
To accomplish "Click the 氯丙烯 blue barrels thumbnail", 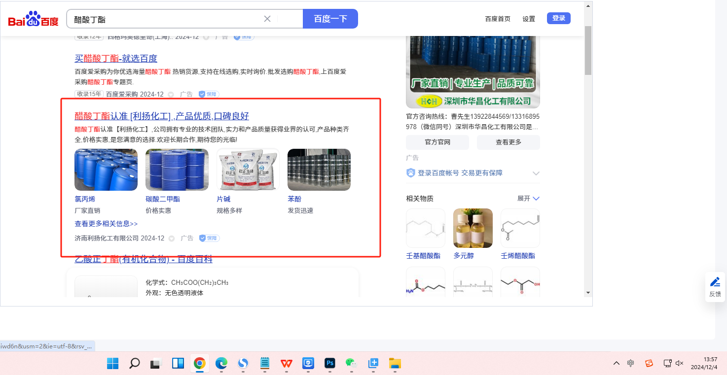I will (106, 170).
